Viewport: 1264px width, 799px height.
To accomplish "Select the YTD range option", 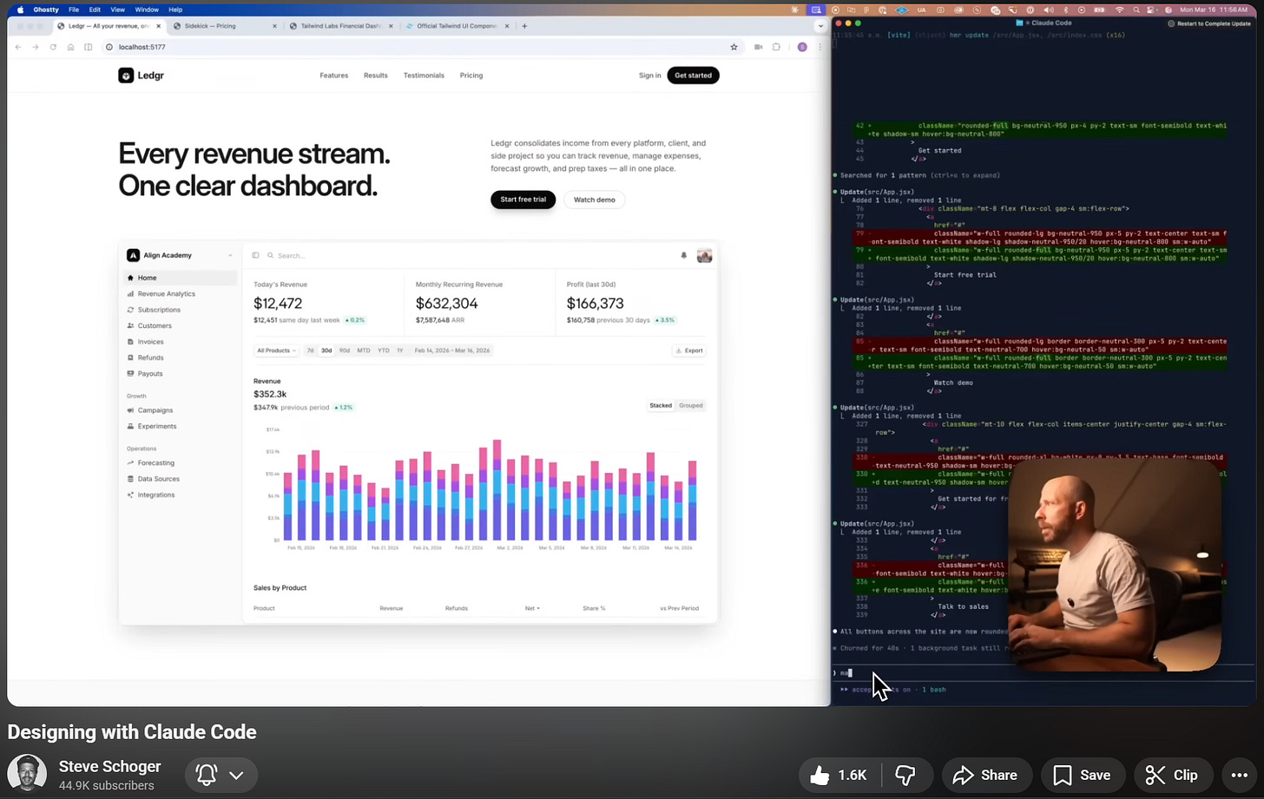I will [383, 350].
